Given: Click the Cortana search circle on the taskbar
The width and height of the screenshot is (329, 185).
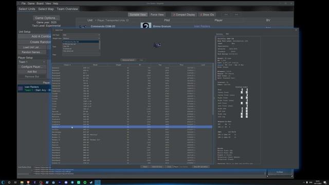Looking at the screenshot, I should (9, 182).
